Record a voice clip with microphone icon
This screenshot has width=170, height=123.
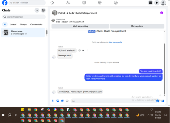[53, 101]
